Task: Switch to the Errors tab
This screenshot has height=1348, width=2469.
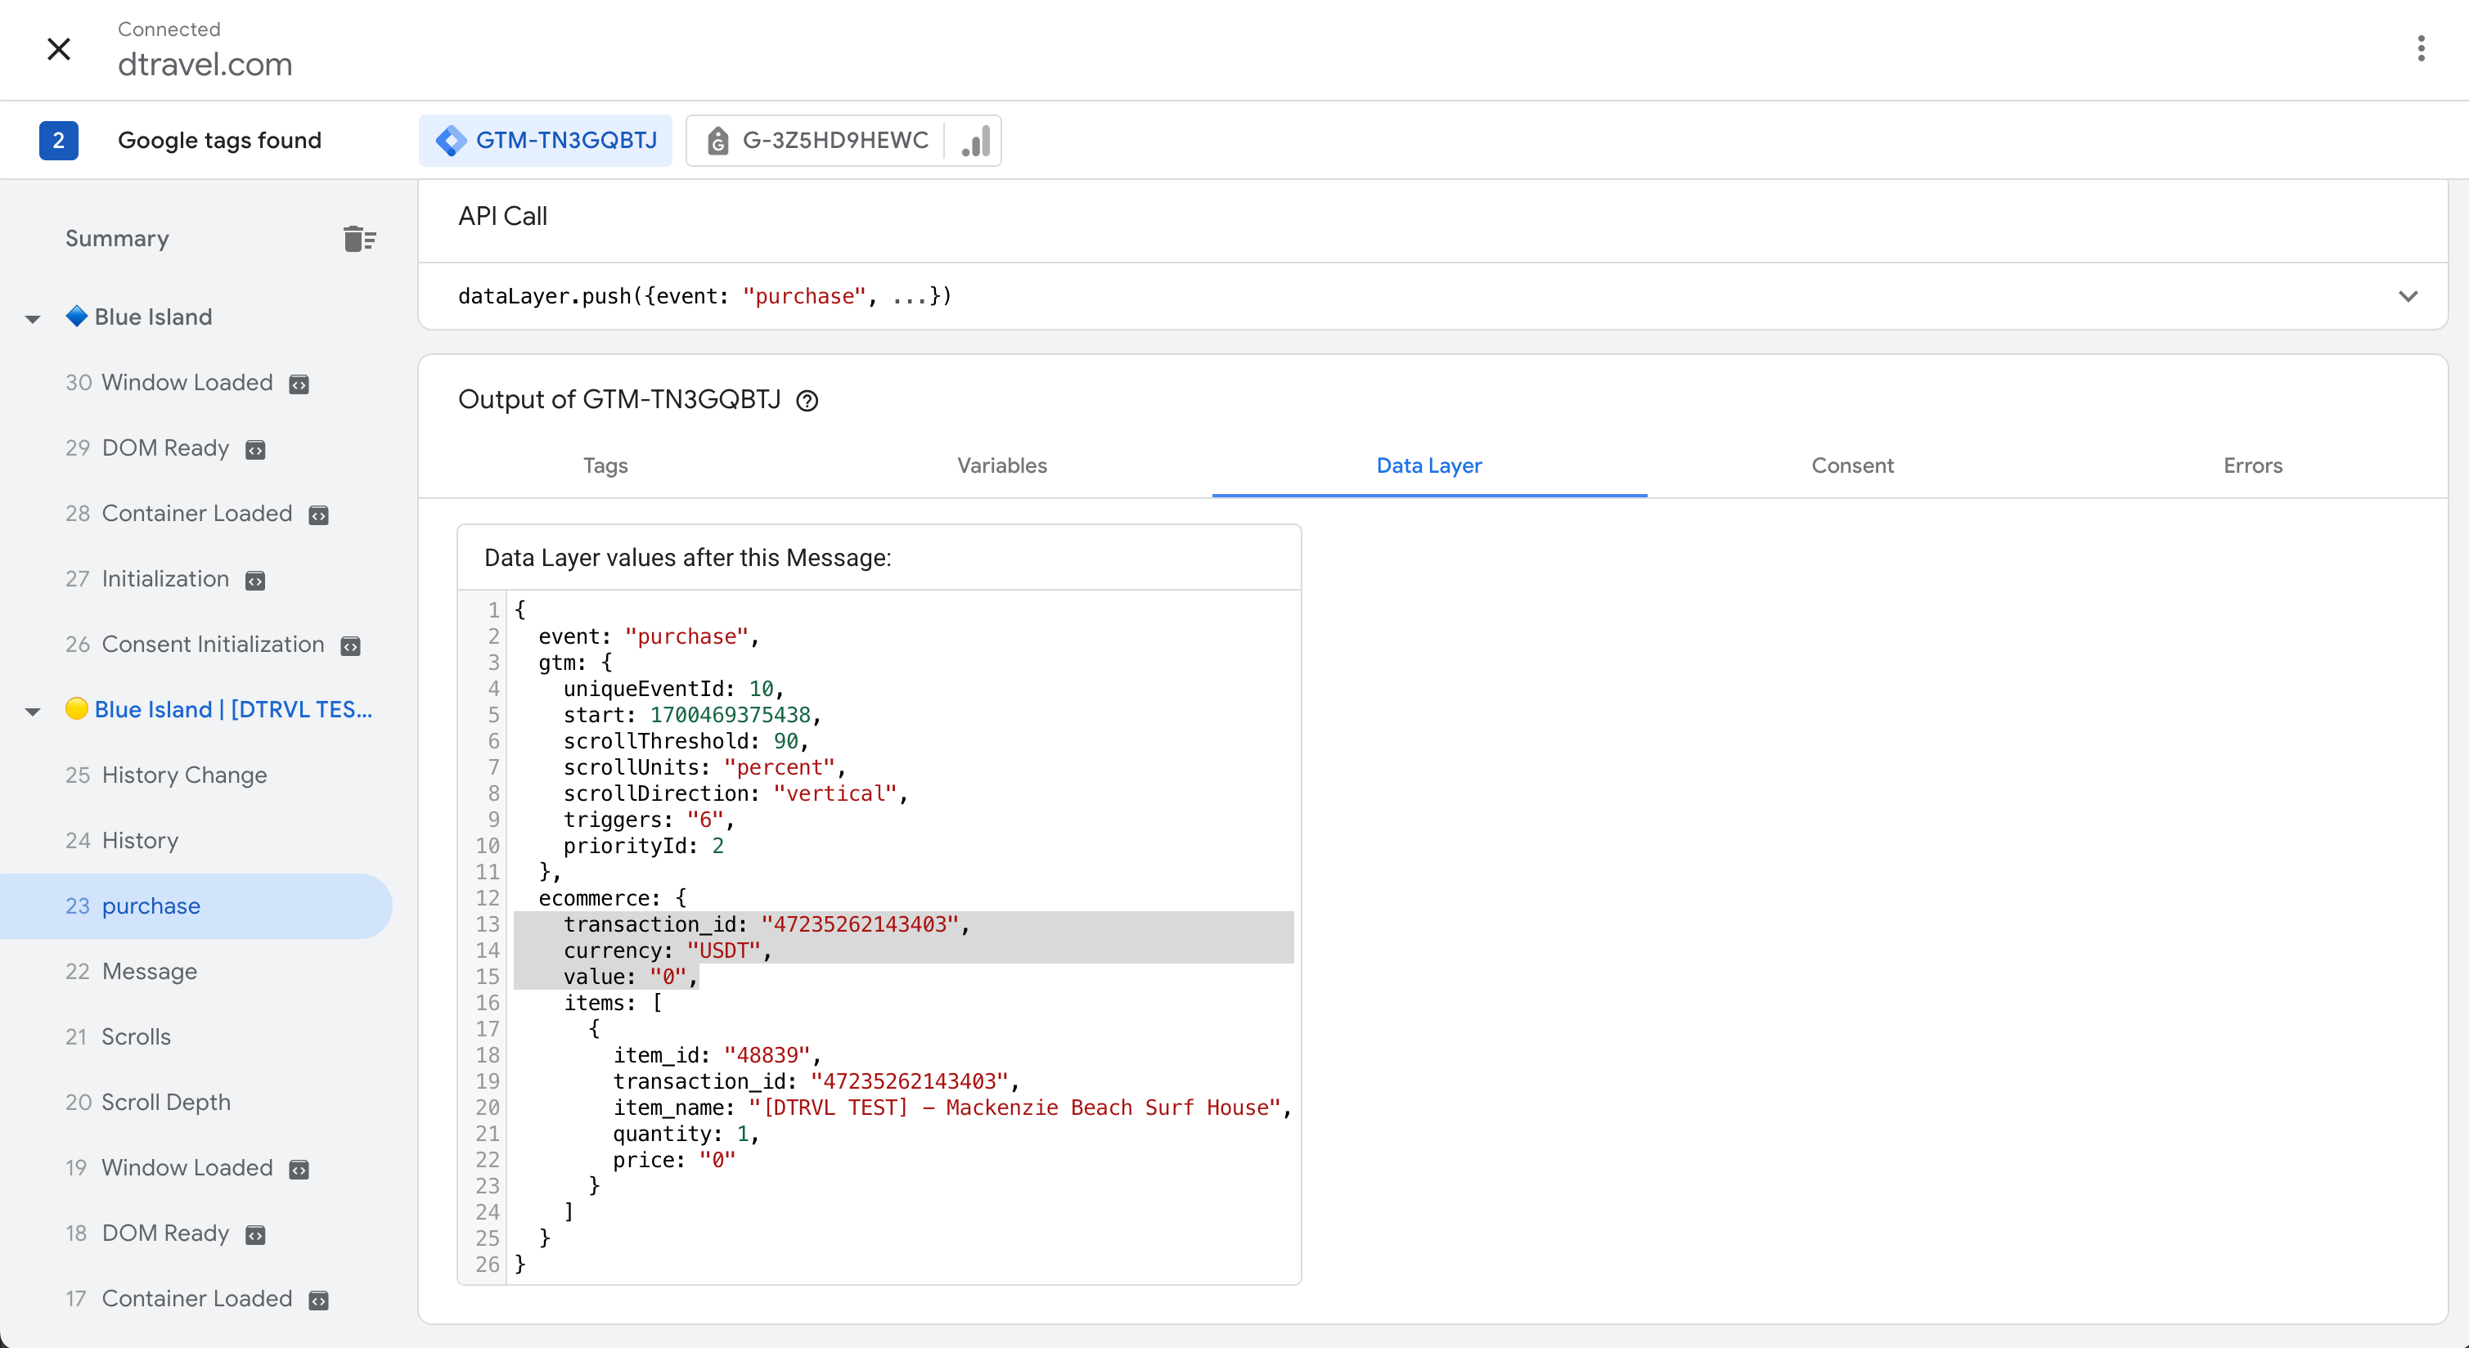Action: [x=2252, y=465]
